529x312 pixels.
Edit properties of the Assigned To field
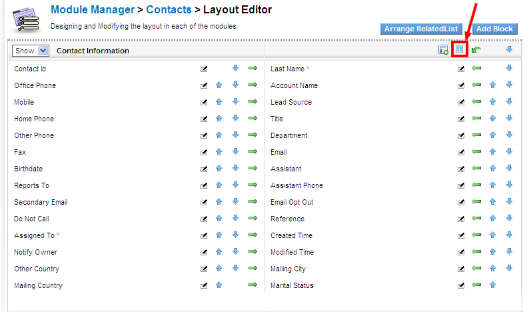(204, 235)
